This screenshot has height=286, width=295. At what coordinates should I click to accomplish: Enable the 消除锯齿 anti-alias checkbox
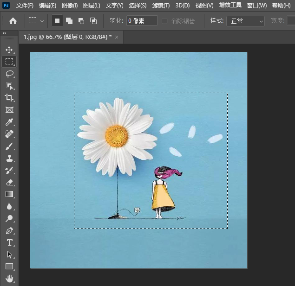pos(165,21)
